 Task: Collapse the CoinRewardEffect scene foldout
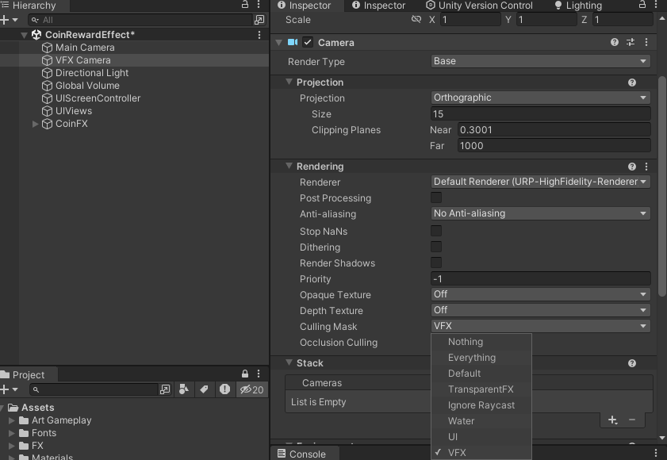click(25, 35)
